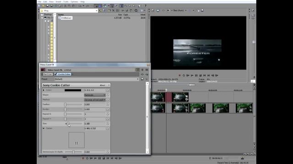
Task: Click the Explorer Start Preview icon
Action: click(x=123, y=10)
